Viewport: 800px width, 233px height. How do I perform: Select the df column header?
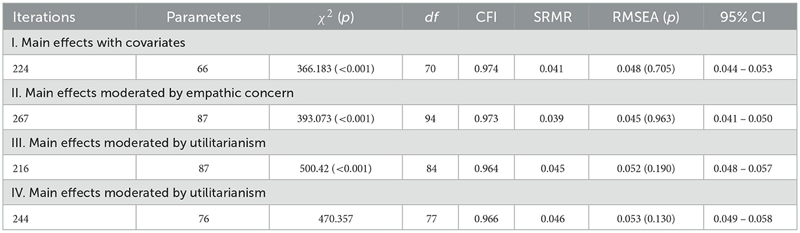point(431,17)
